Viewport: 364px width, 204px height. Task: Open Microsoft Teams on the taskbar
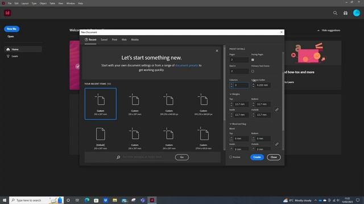[143, 200]
